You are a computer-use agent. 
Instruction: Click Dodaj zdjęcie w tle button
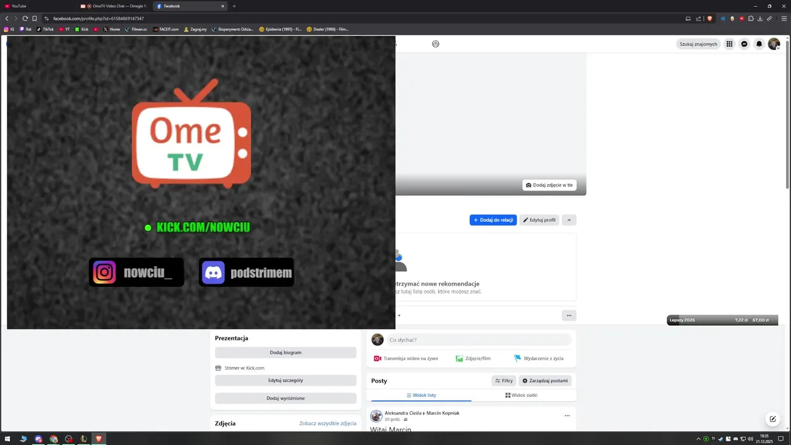[x=549, y=185]
